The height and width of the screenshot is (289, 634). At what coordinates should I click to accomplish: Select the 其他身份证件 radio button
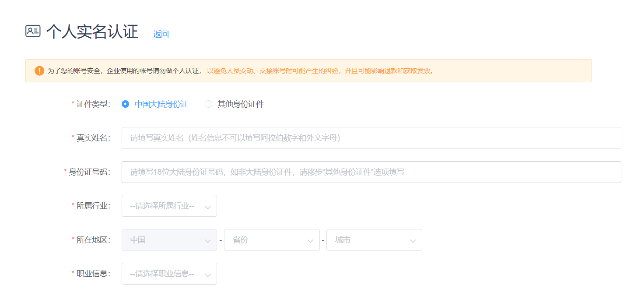pyautogui.click(x=209, y=104)
